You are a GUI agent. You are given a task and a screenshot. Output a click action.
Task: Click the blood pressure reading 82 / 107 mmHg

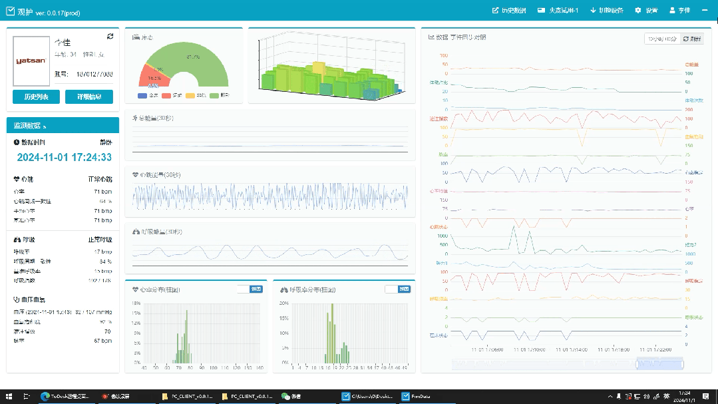(x=93, y=312)
